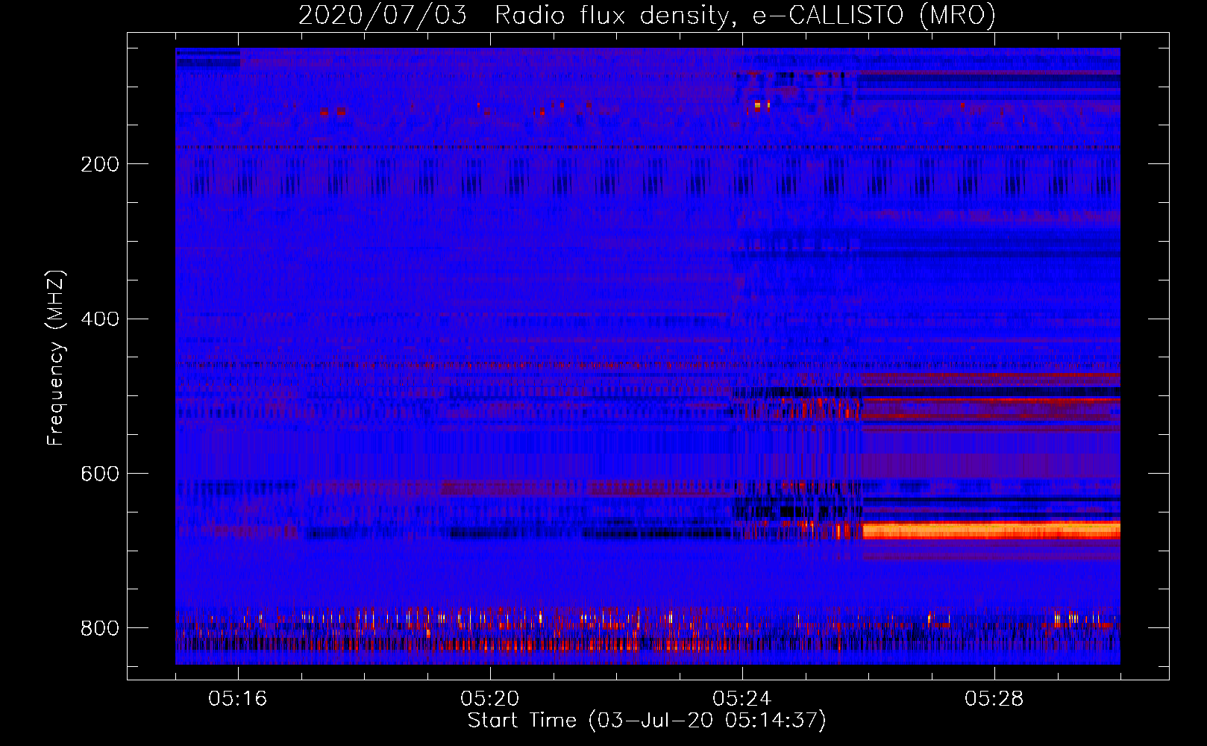Click the 'Start Time (03-Jul-20 05:14:37)' axis label
Image resolution: width=1207 pixels, height=746 pixels.
pos(647,721)
